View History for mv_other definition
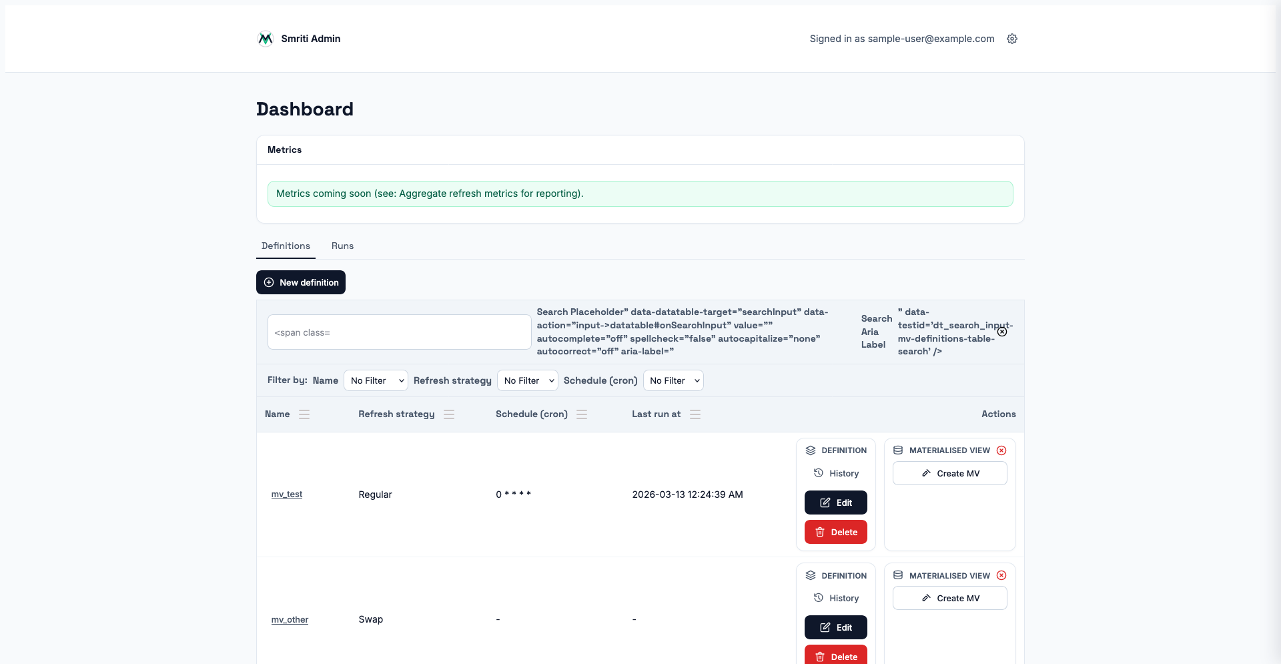The image size is (1281, 664). pyautogui.click(x=836, y=599)
